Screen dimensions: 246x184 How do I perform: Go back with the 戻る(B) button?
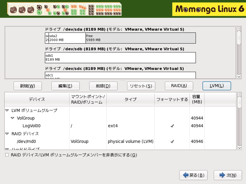click(x=193, y=175)
